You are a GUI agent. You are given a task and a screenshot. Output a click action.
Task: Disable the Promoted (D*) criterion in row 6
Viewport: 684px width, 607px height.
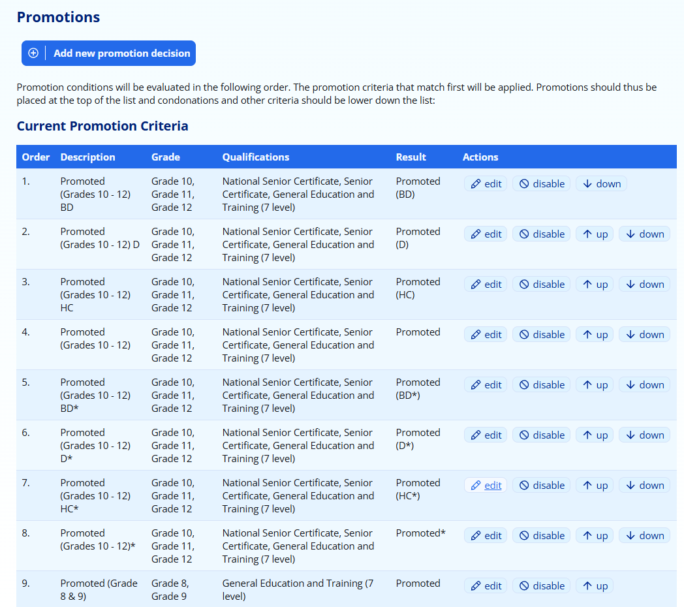tap(541, 435)
